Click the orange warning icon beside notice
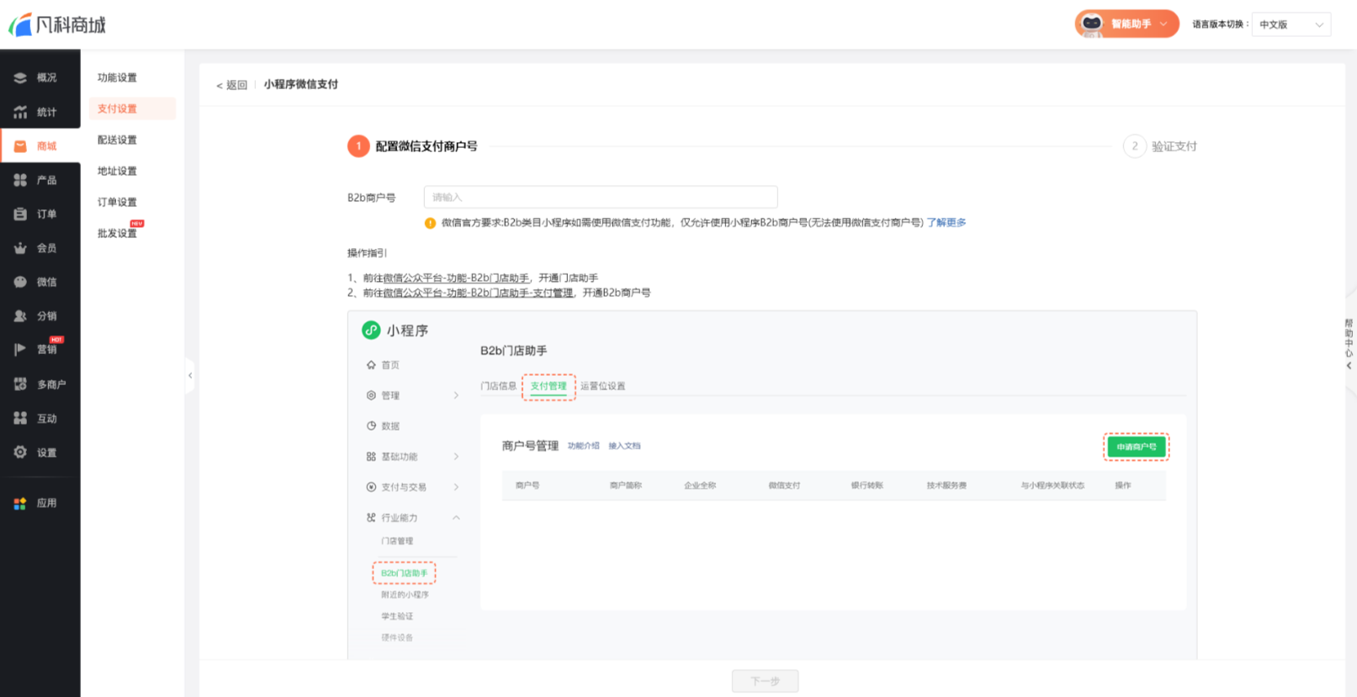Image resolution: width=1357 pixels, height=697 pixels. 430,223
